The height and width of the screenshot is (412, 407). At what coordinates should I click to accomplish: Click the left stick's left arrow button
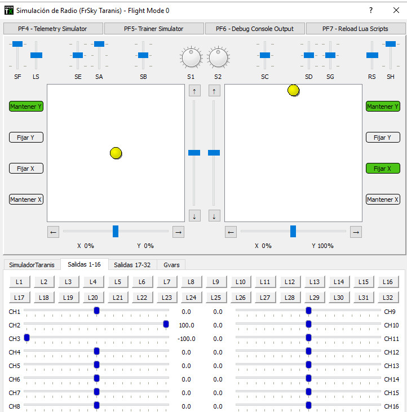click(x=53, y=232)
